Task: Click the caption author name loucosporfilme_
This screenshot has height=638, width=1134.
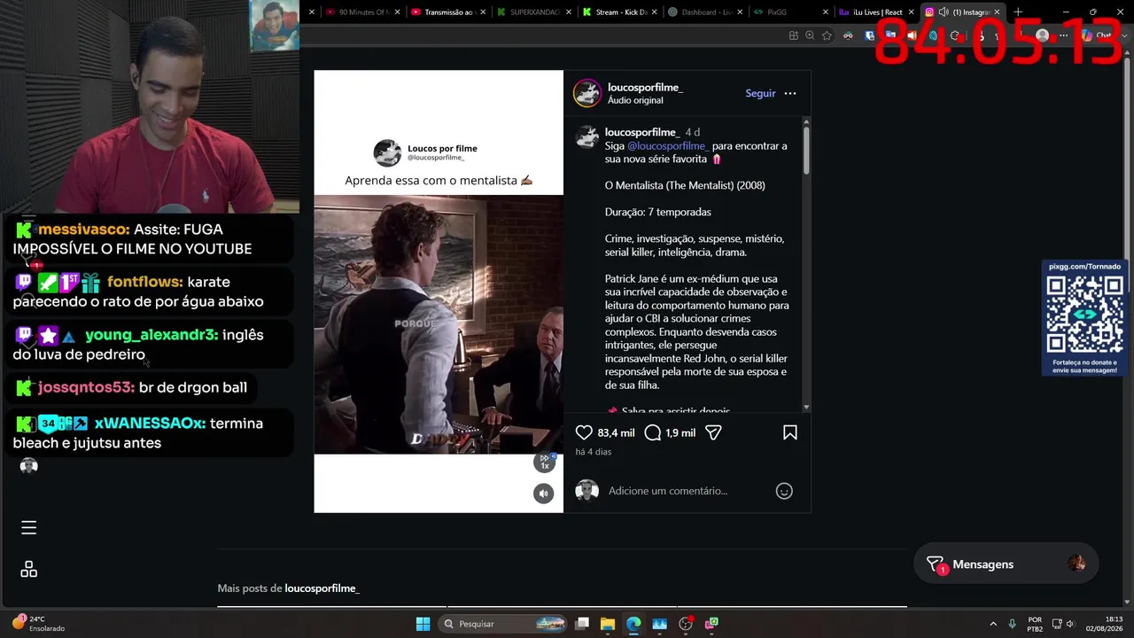Action: click(x=641, y=132)
